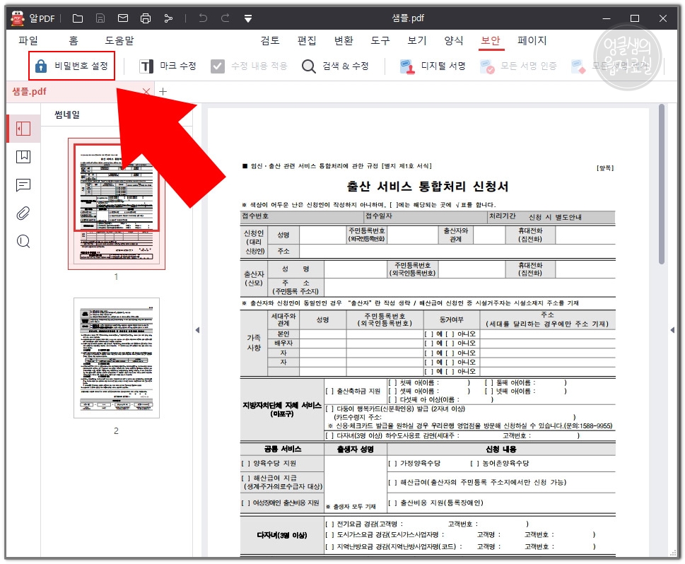Expand the right side panel chevron

coord(672,329)
